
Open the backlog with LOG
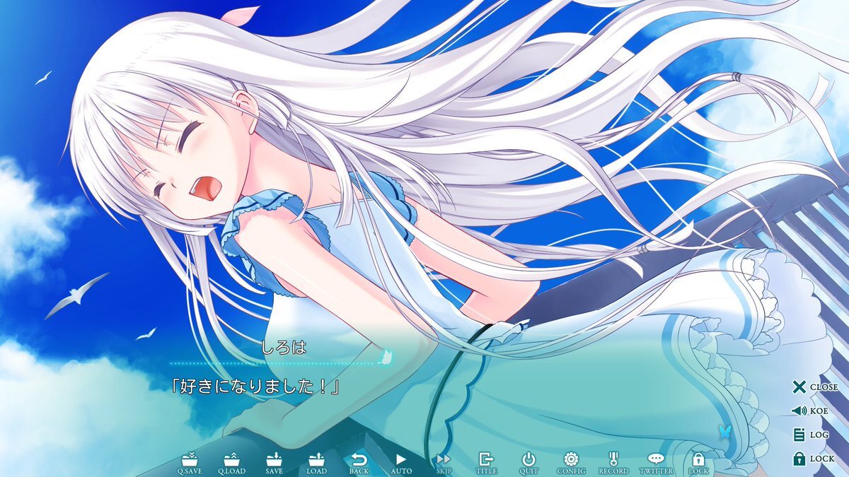tap(810, 435)
